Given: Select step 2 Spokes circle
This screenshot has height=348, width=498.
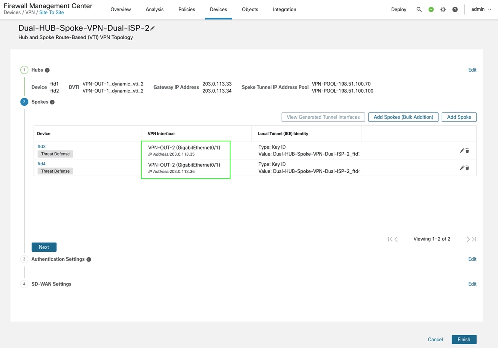Looking at the screenshot, I should tap(24, 102).
